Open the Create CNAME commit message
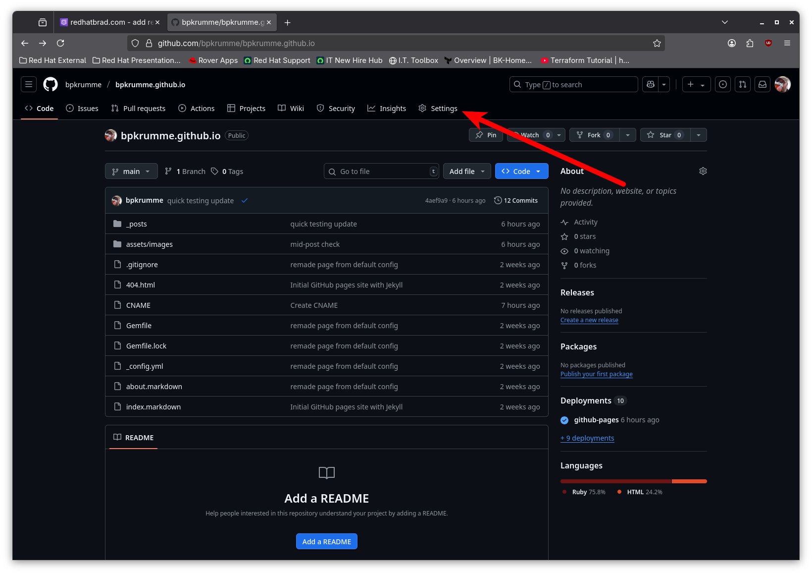The height and width of the screenshot is (574, 812). (314, 305)
